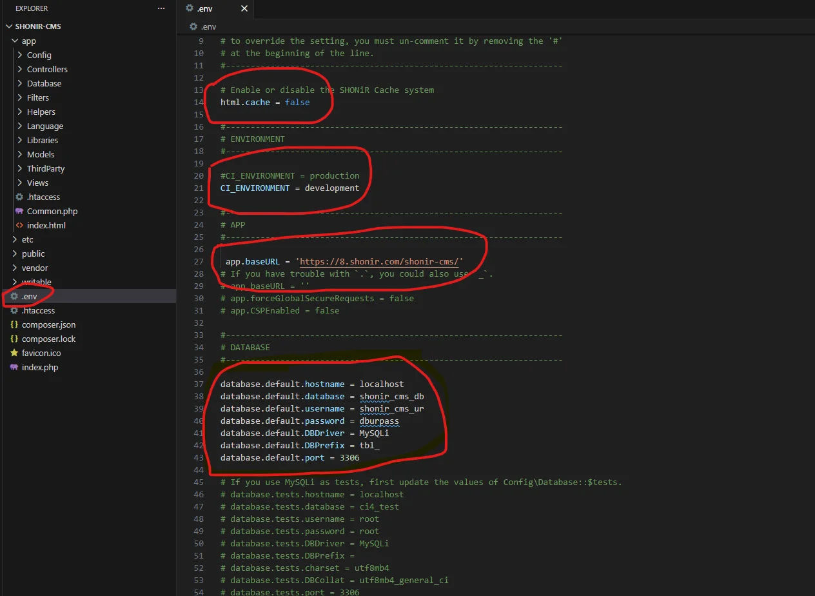Expand the Filters folder
Viewport: 815px width, 596px height.
tap(20, 97)
